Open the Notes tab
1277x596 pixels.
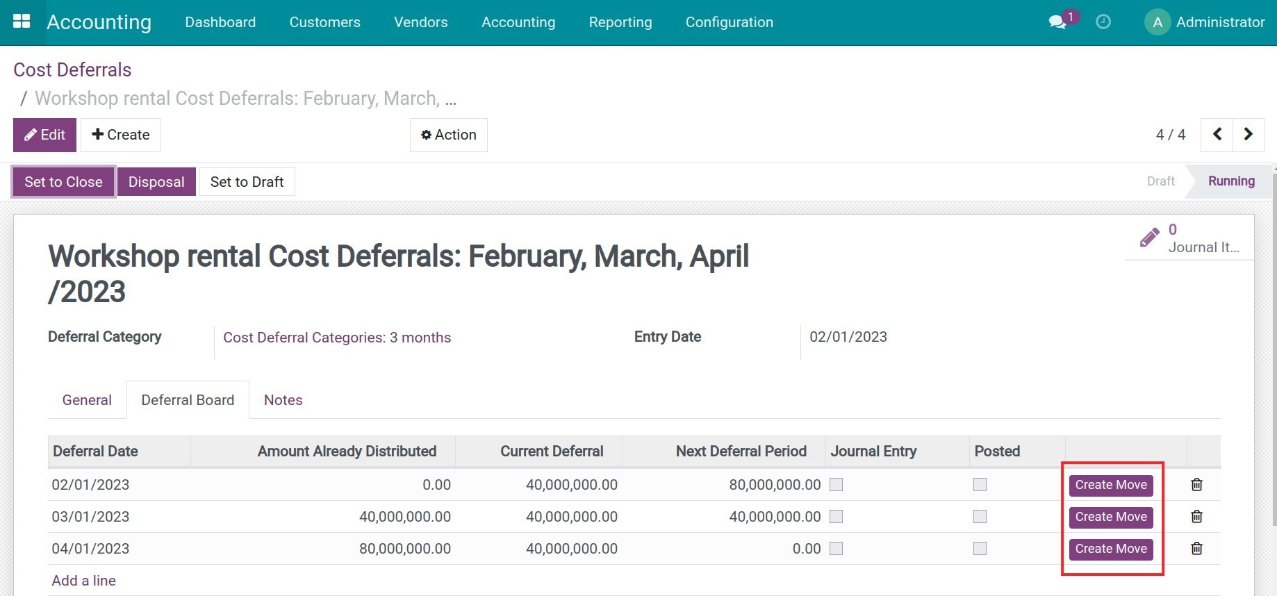pos(283,400)
